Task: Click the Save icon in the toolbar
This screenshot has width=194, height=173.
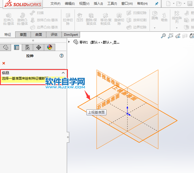Action: click(x=190, y=4)
